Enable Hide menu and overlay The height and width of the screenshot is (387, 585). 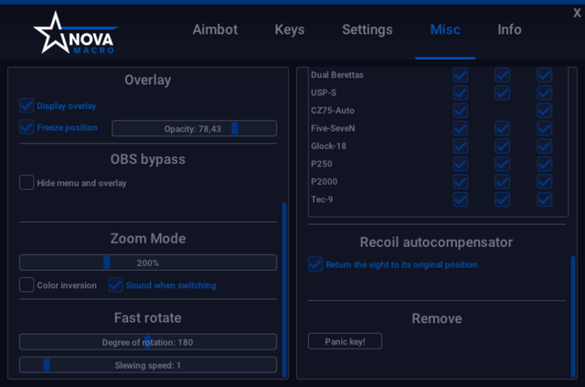(x=27, y=183)
